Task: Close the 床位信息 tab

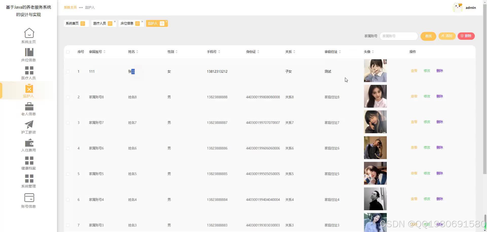Action: [142, 22]
